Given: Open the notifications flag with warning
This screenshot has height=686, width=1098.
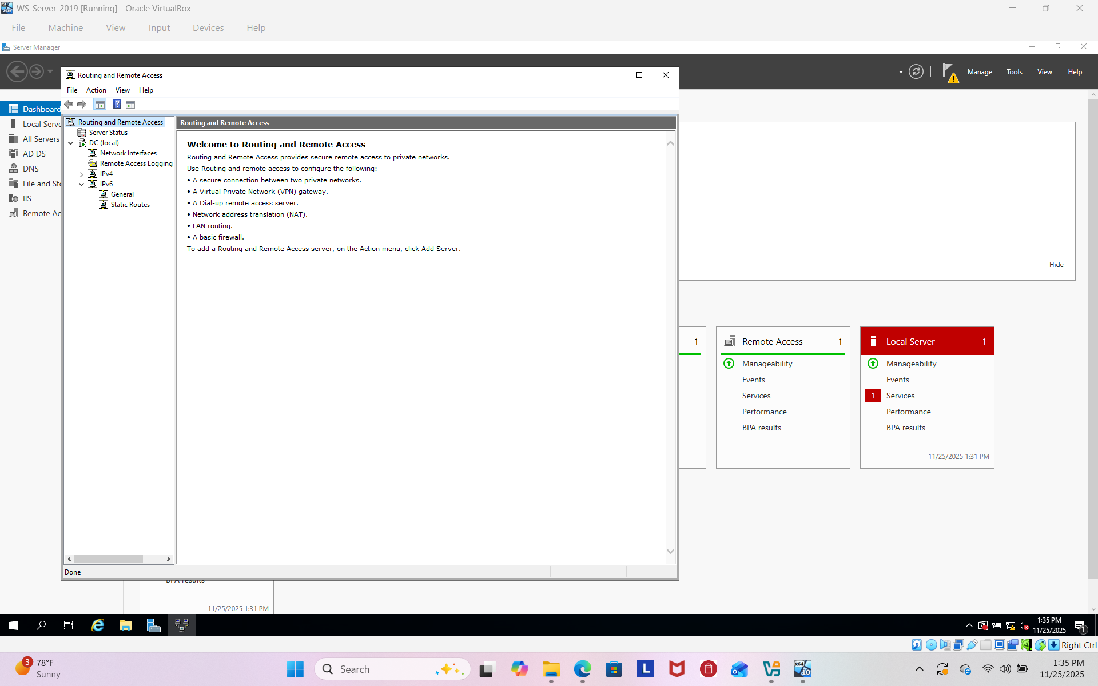Looking at the screenshot, I should 949,73.
